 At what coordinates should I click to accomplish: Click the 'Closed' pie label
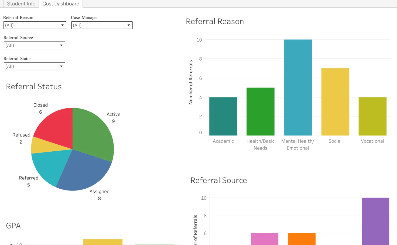40,105
